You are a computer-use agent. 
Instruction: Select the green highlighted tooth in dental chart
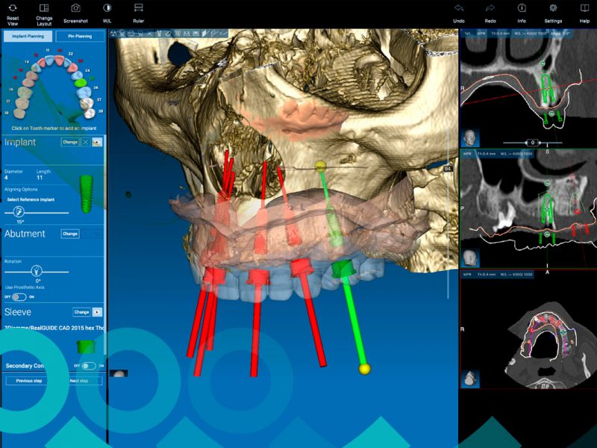coord(81,83)
